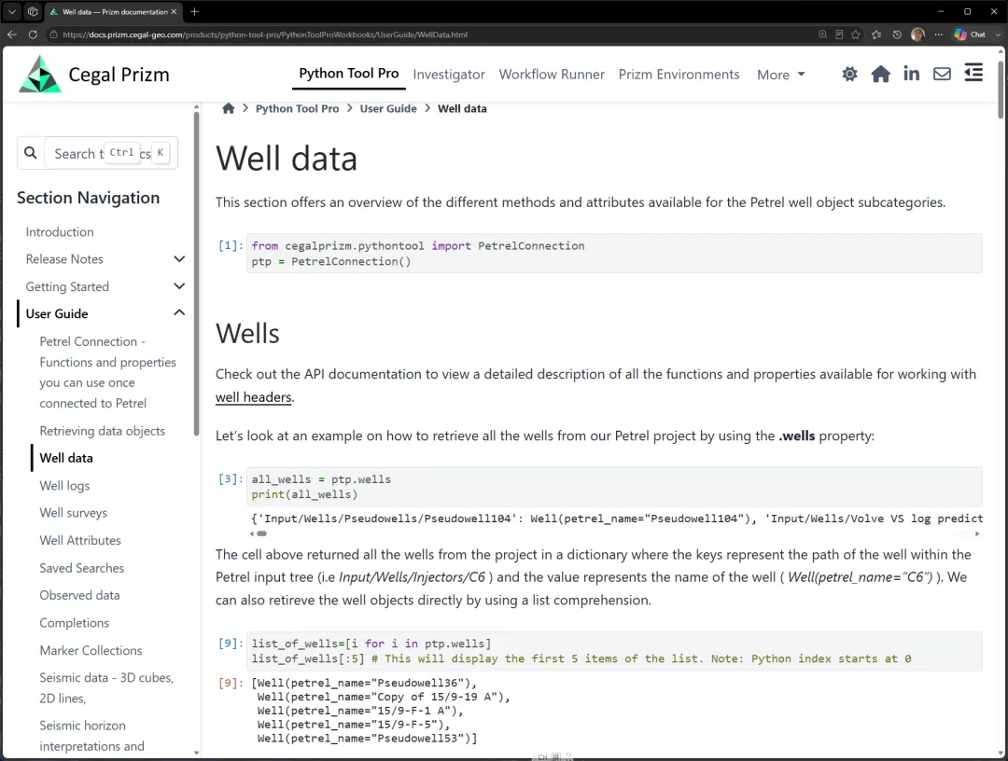Open the Copilot sidebar dropdown chevron

pos(998,35)
